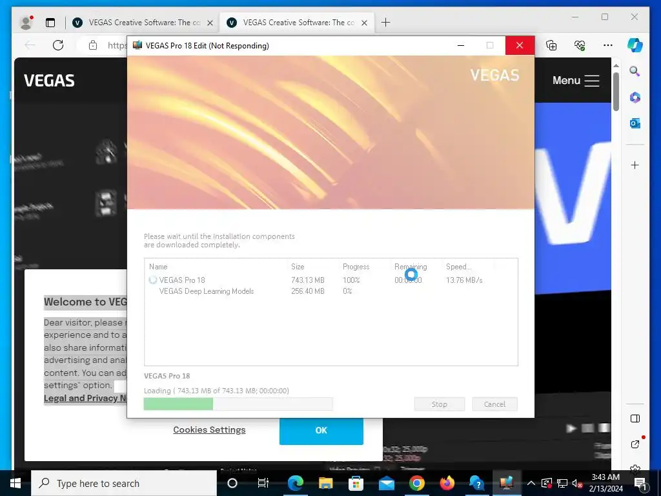
Task: Open the Edge tab actions menu icon
Action: [50, 23]
